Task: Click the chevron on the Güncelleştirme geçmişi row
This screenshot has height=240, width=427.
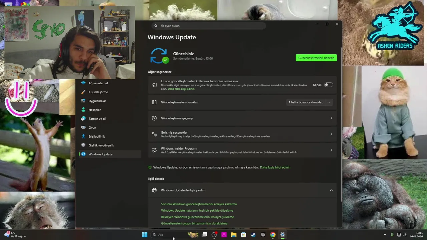Action: 331,118
